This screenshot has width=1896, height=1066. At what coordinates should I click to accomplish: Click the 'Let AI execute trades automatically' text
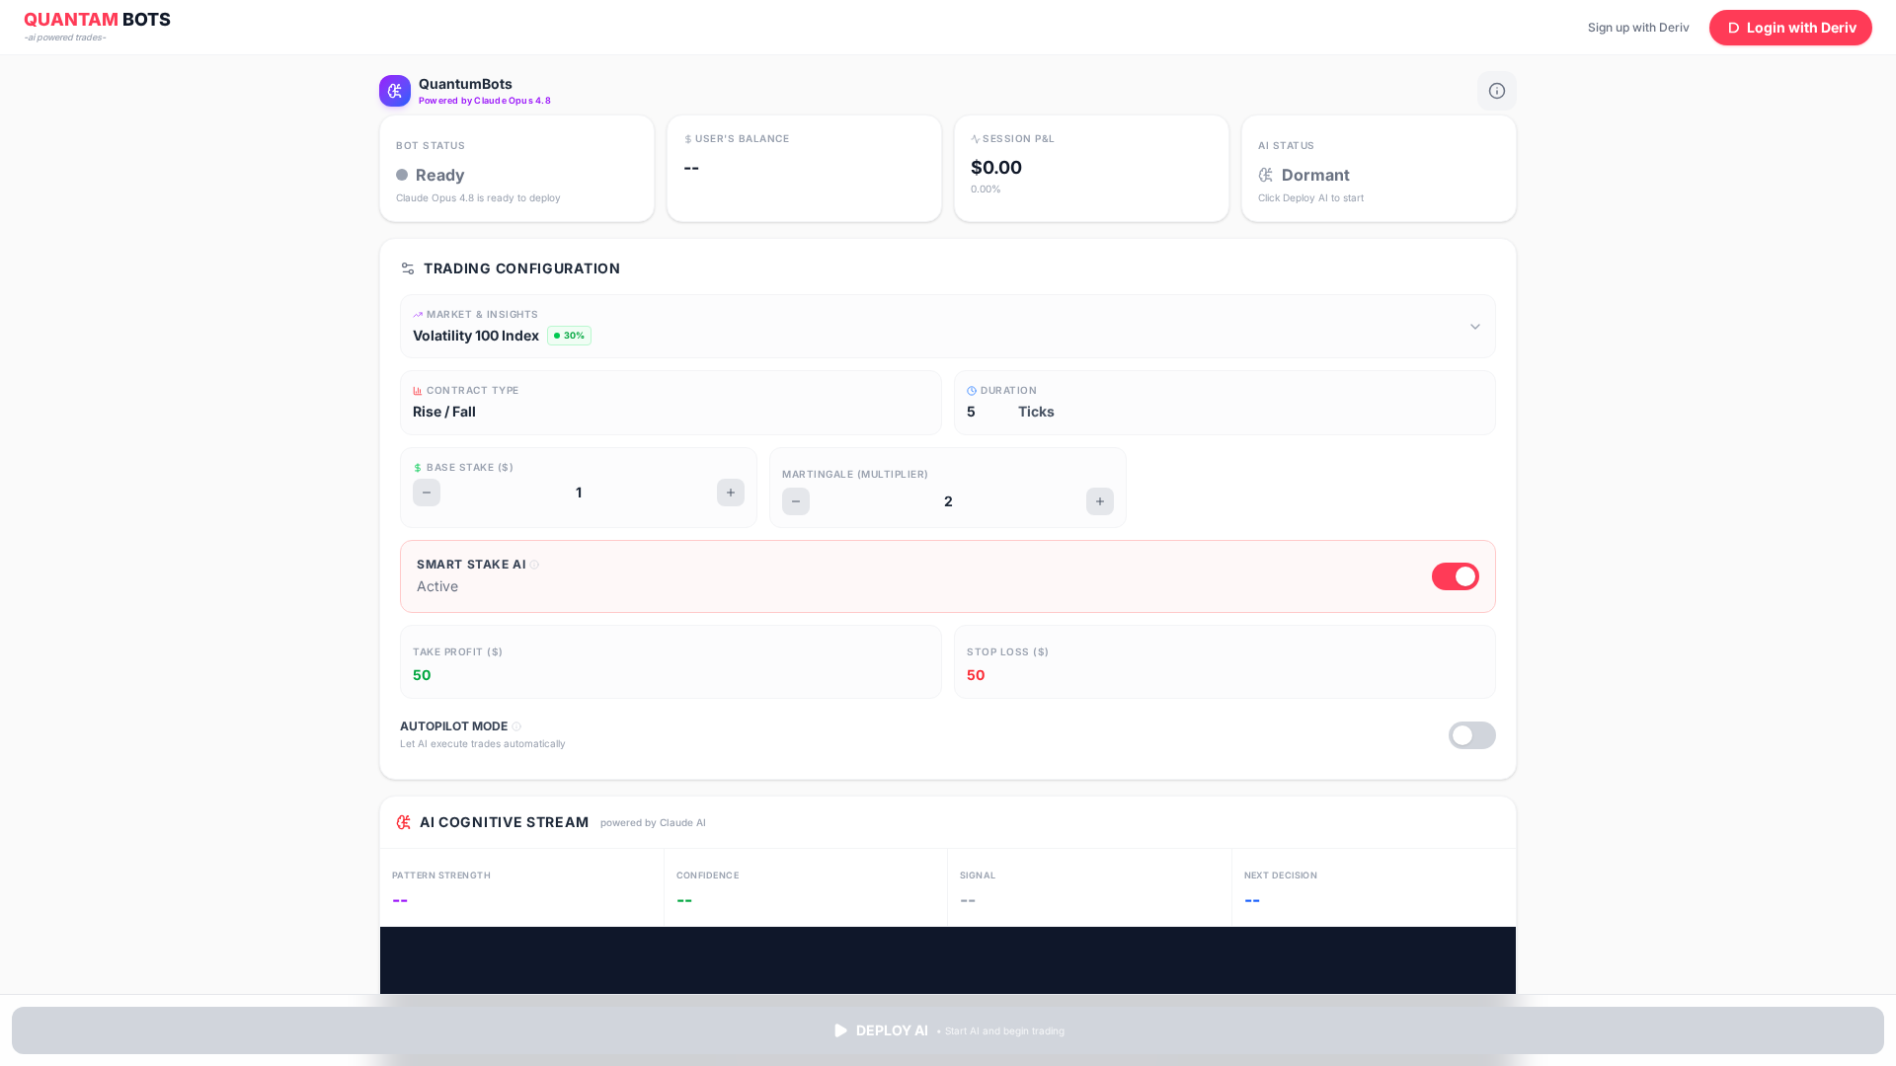coord(483,744)
